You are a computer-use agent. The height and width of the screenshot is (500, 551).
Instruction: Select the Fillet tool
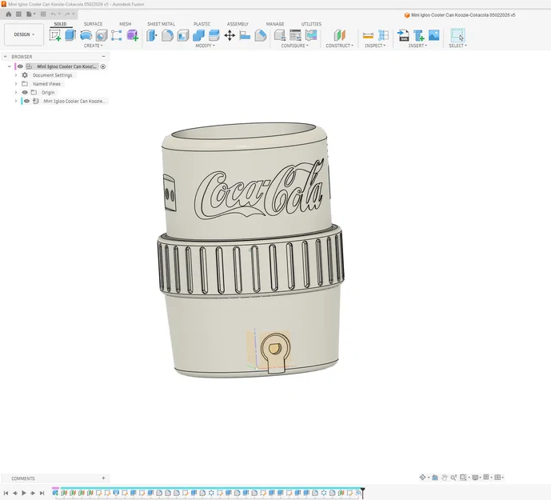coord(167,35)
